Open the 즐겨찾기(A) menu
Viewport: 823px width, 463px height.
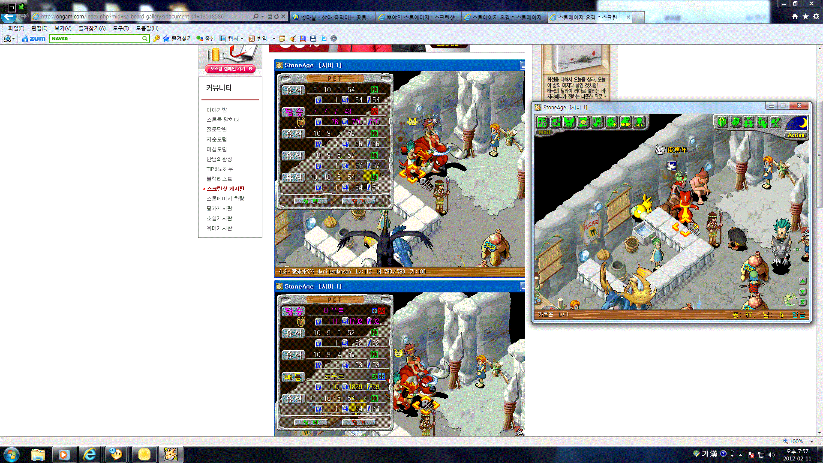[x=92, y=28]
